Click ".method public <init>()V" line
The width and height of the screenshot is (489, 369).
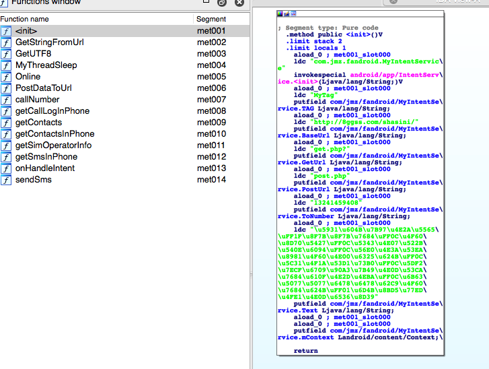click(x=334, y=34)
